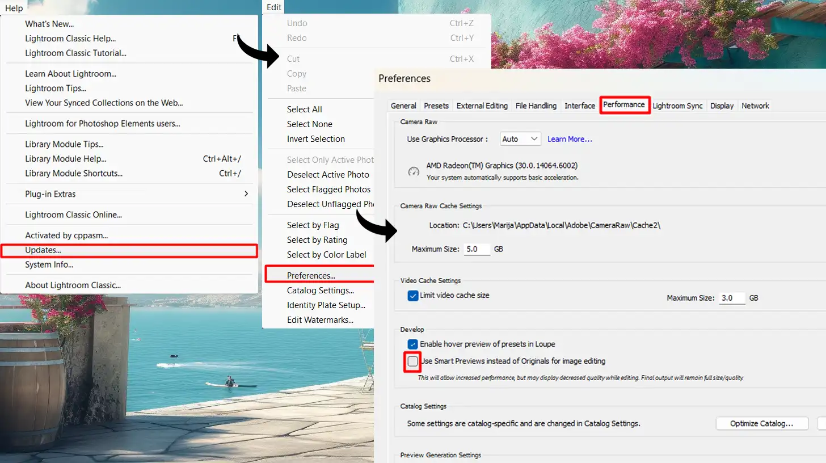Open the External Editing tab

click(482, 106)
